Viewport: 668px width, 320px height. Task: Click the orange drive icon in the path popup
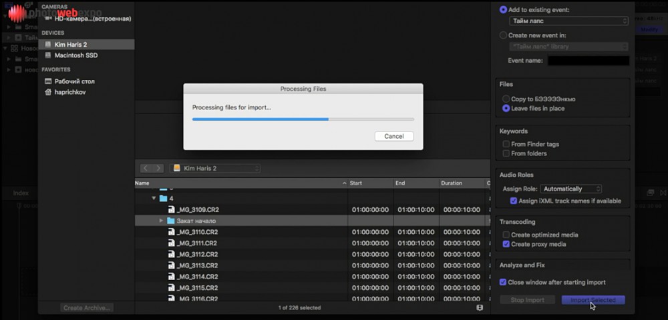(x=177, y=168)
